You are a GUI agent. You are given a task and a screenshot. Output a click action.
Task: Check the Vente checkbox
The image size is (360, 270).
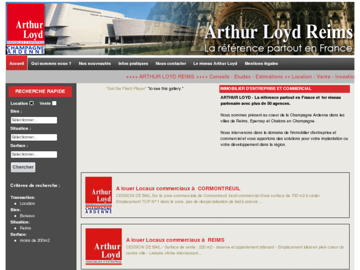pos(54,103)
